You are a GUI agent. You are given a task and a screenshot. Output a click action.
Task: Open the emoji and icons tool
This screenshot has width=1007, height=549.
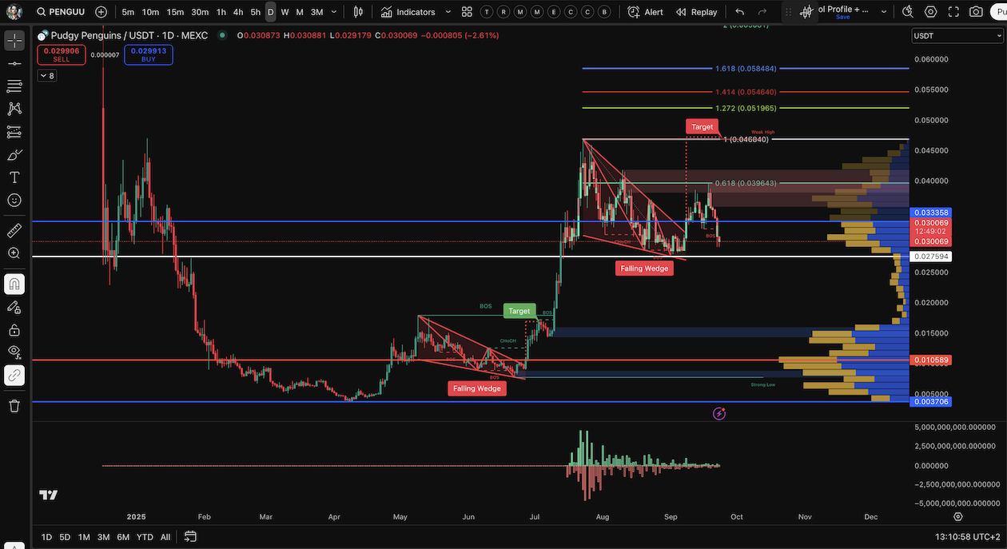pyautogui.click(x=14, y=200)
